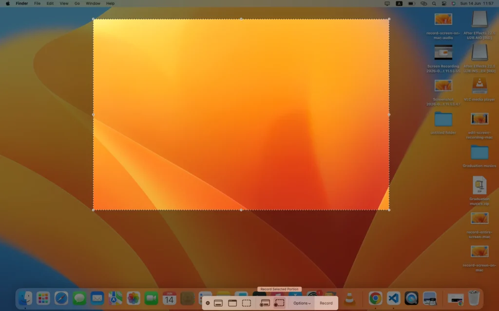Screen dimensions: 499x311
Task: Open the Finder menu
Action: click(x=22, y=3)
